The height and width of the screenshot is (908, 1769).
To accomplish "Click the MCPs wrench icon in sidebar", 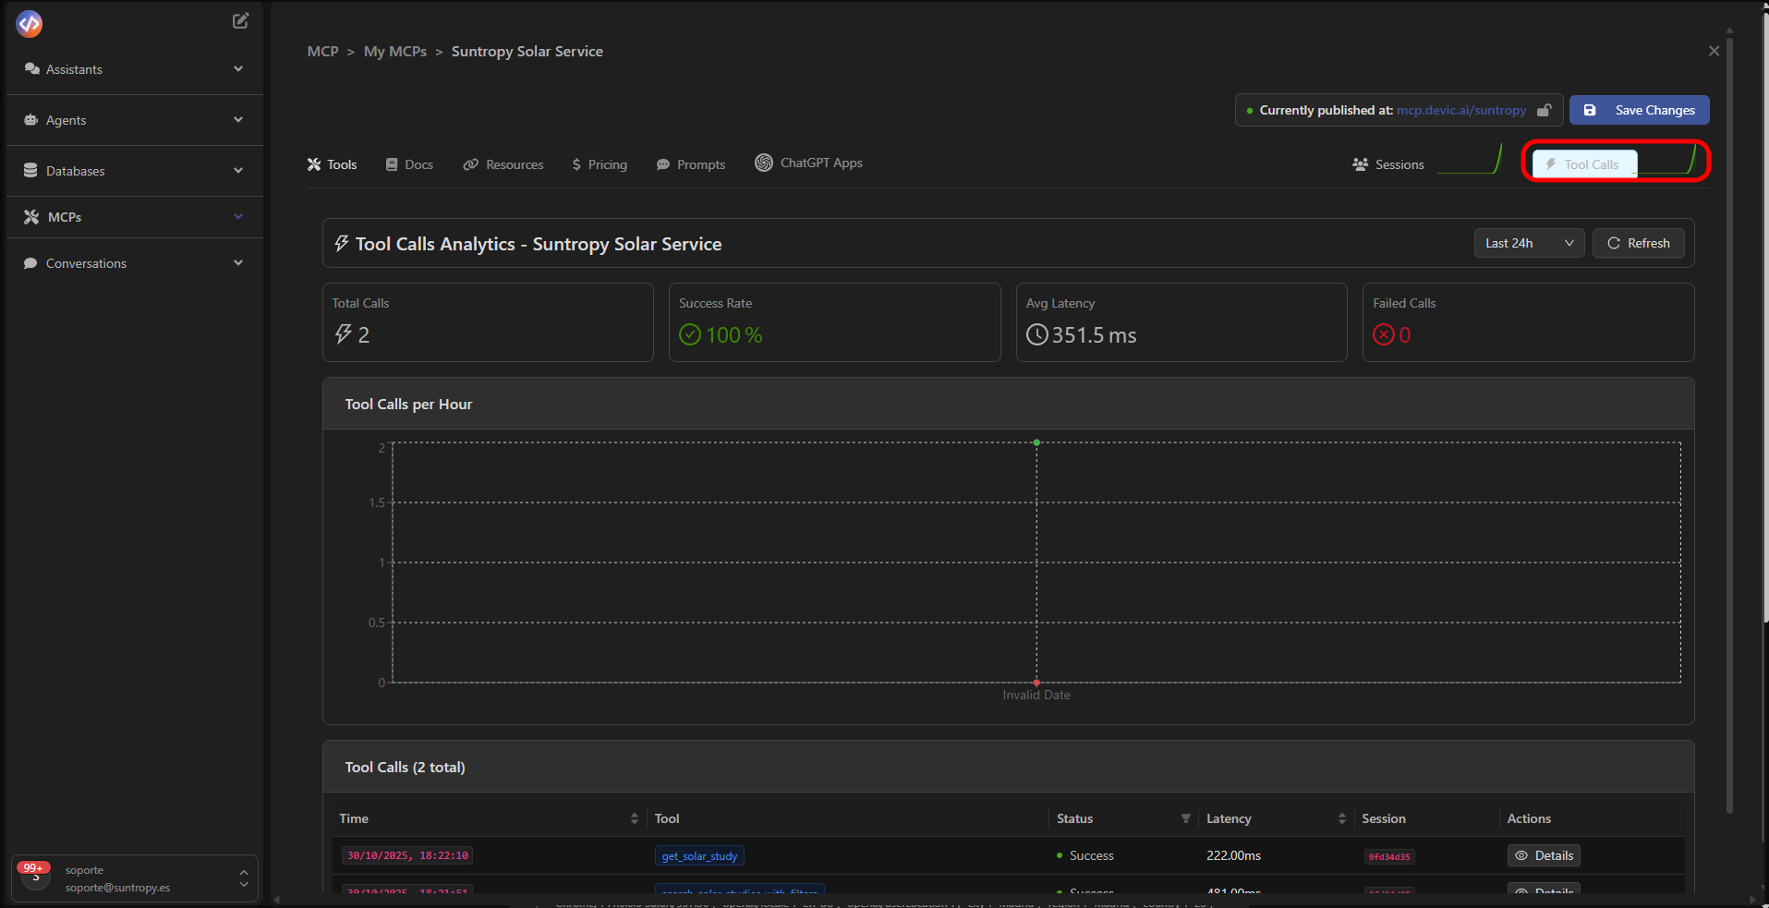I will (x=31, y=217).
